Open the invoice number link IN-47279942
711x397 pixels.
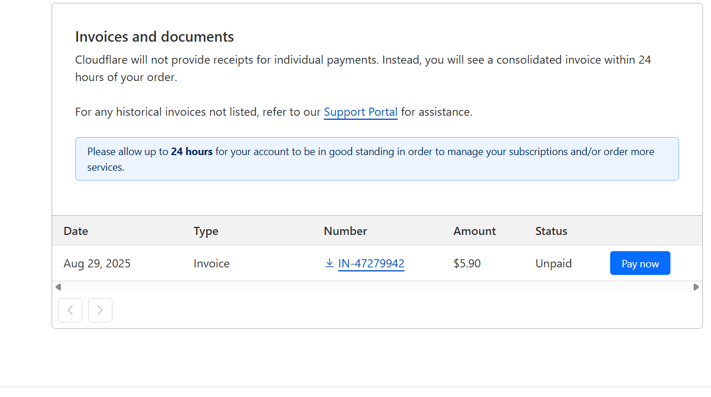(371, 264)
